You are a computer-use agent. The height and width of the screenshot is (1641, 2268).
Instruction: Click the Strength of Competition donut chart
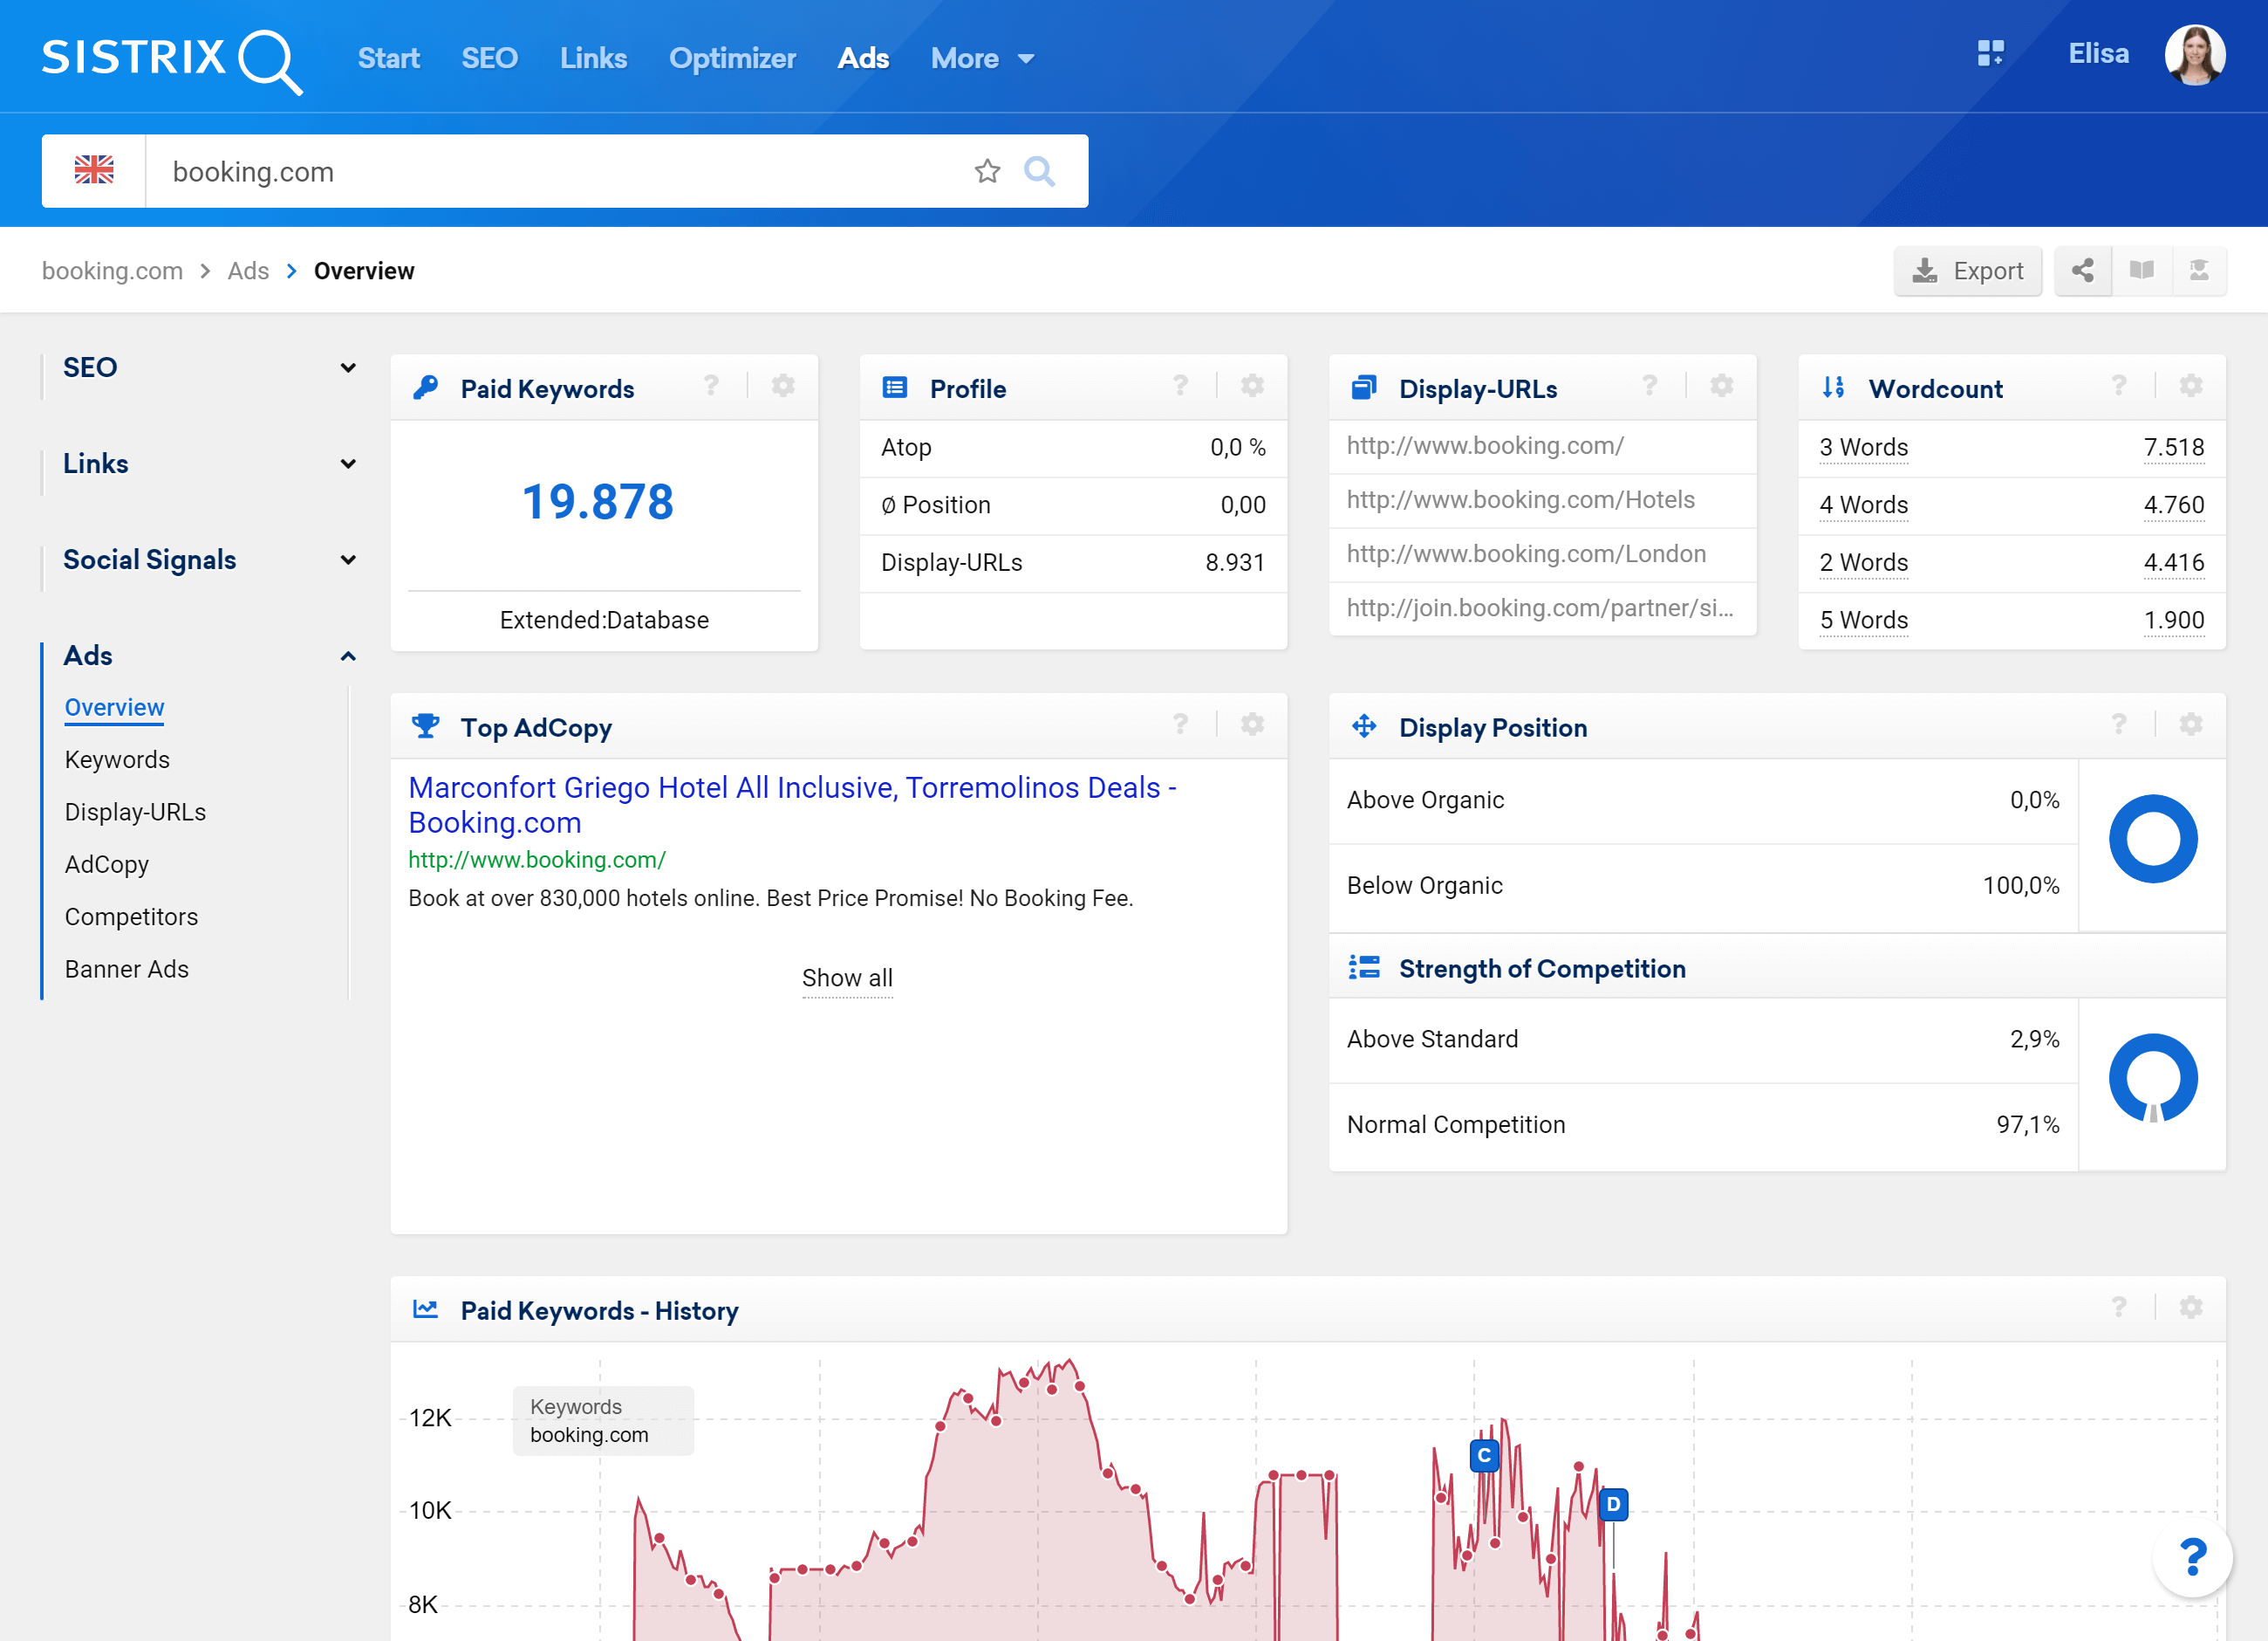click(x=2152, y=1078)
